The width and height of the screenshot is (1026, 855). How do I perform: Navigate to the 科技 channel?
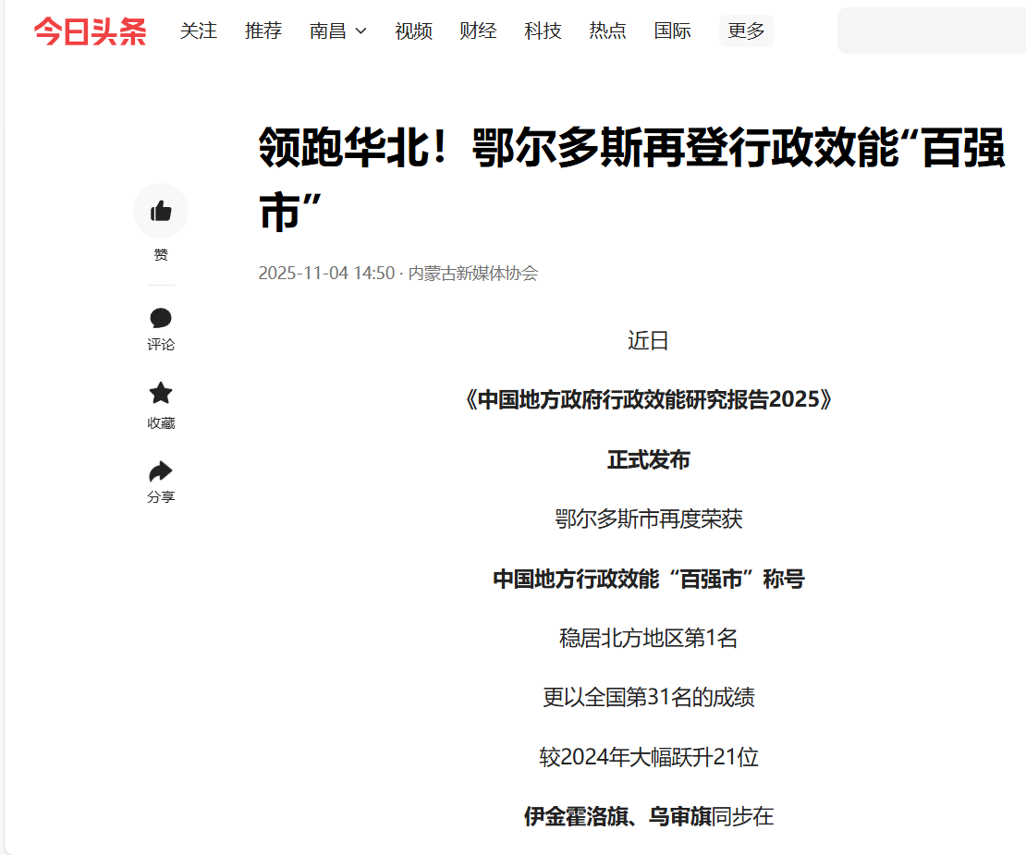pos(543,31)
